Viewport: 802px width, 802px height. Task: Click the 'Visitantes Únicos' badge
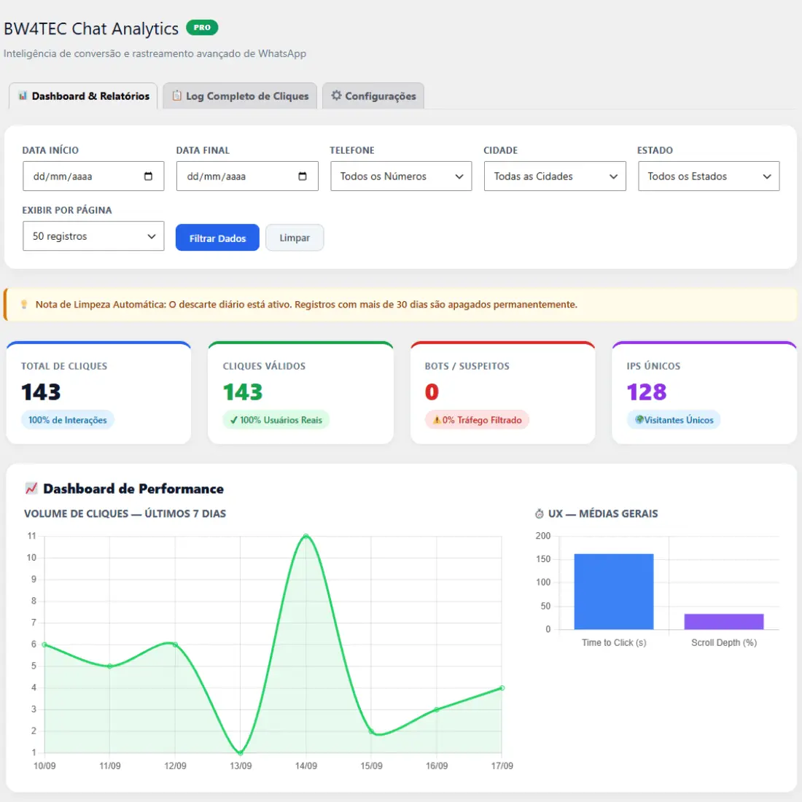tap(674, 420)
